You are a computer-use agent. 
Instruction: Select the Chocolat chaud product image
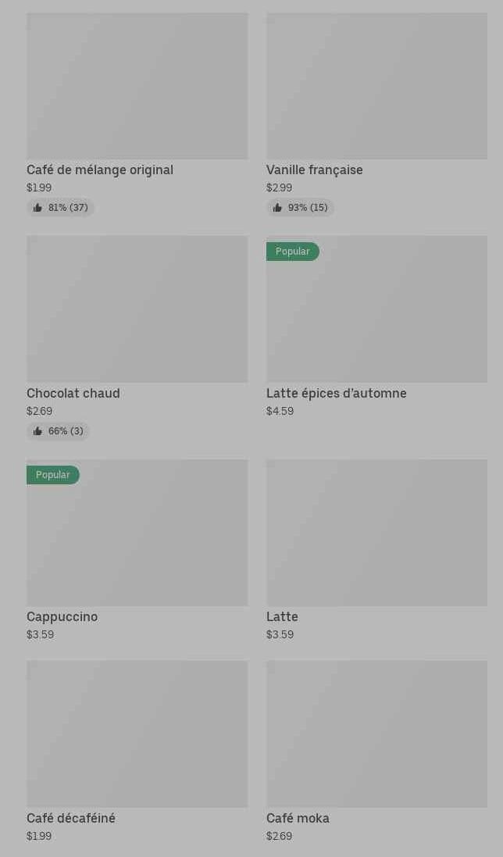click(x=137, y=309)
